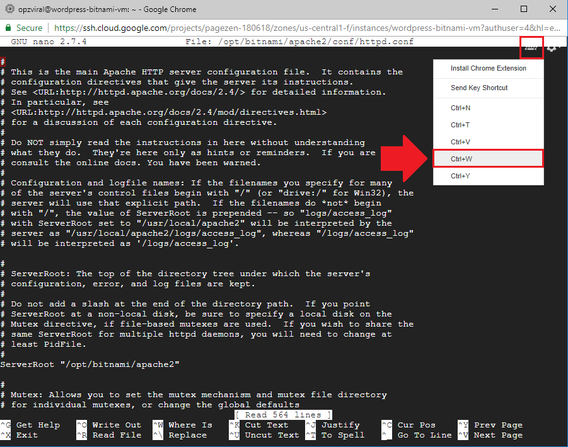Choose Ctrl+T from the key shortcut menu

click(x=489, y=125)
